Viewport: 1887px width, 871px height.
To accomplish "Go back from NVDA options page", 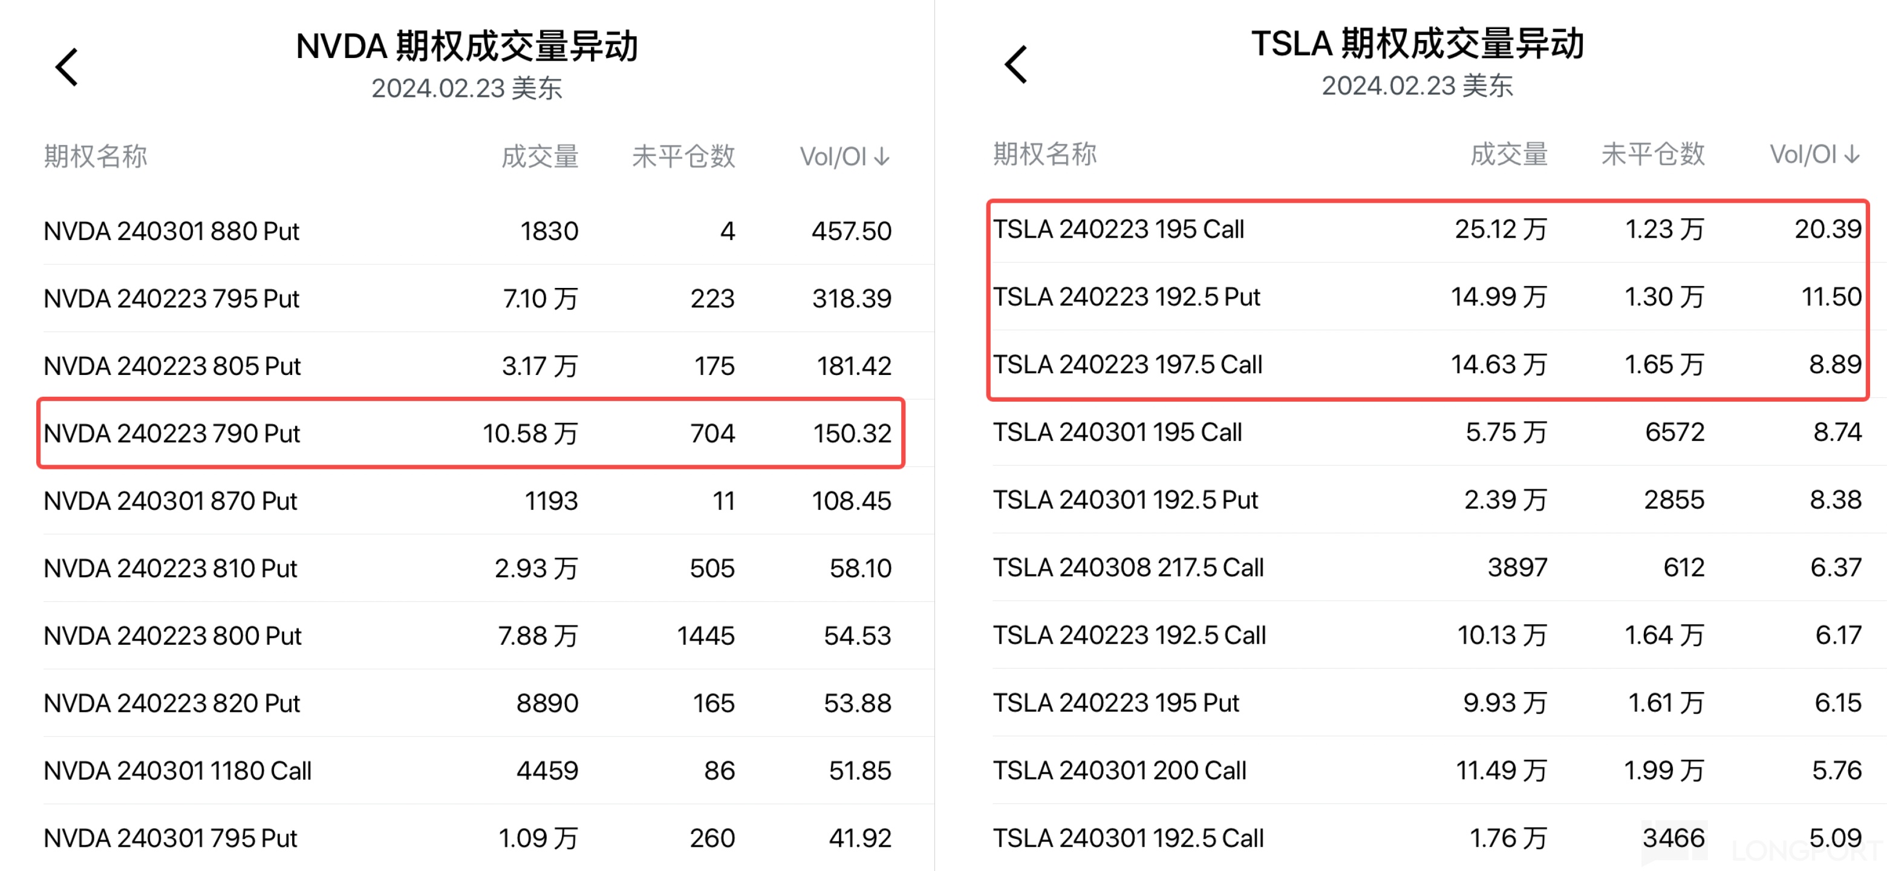I will point(67,67).
